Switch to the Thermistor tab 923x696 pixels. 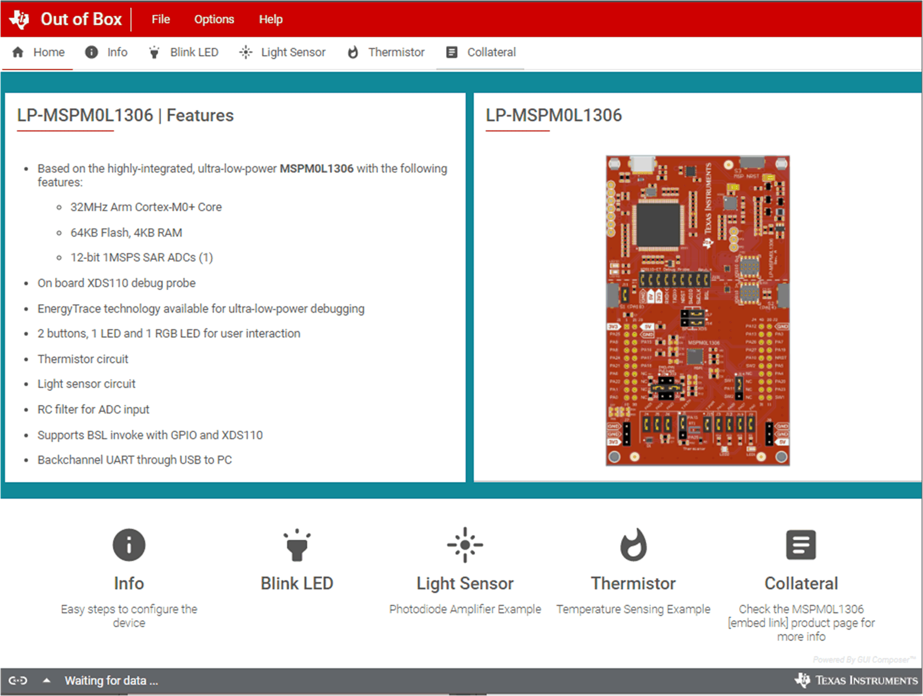386,52
